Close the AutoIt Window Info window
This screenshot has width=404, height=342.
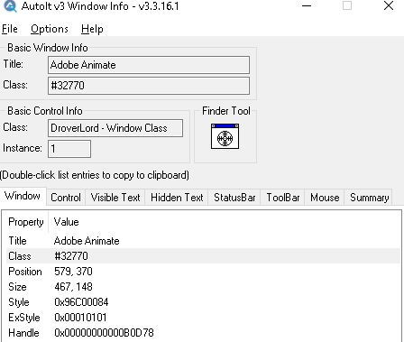point(389,5)
